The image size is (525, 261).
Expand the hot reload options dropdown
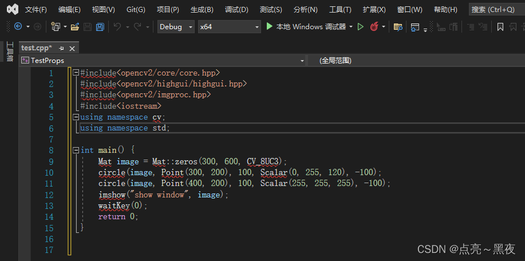(384, 27)
